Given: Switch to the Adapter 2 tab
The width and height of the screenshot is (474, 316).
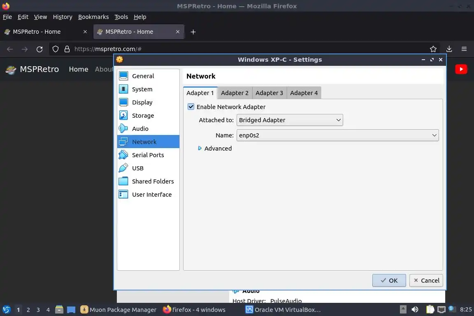Looking at the screenshot, I should 235,93.
